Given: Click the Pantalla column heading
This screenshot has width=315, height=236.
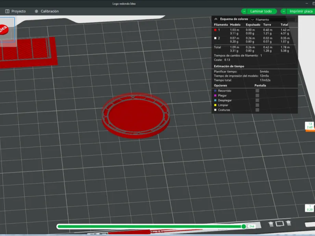Looking at the screenshot, I should (x=260, y=85).
